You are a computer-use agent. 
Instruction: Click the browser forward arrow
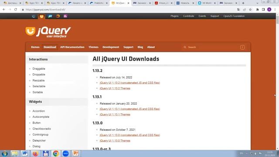click(10, 10)
